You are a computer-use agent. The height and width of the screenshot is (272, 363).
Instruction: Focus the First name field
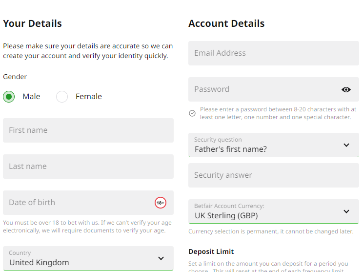(88, 130)
